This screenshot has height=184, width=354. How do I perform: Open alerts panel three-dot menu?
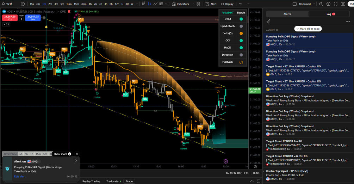pyautogui.click(x=348, y=22)
